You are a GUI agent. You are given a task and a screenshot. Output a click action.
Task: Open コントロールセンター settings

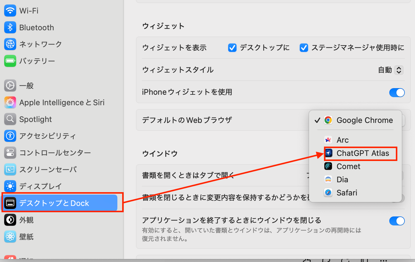(x=60, y=153)
